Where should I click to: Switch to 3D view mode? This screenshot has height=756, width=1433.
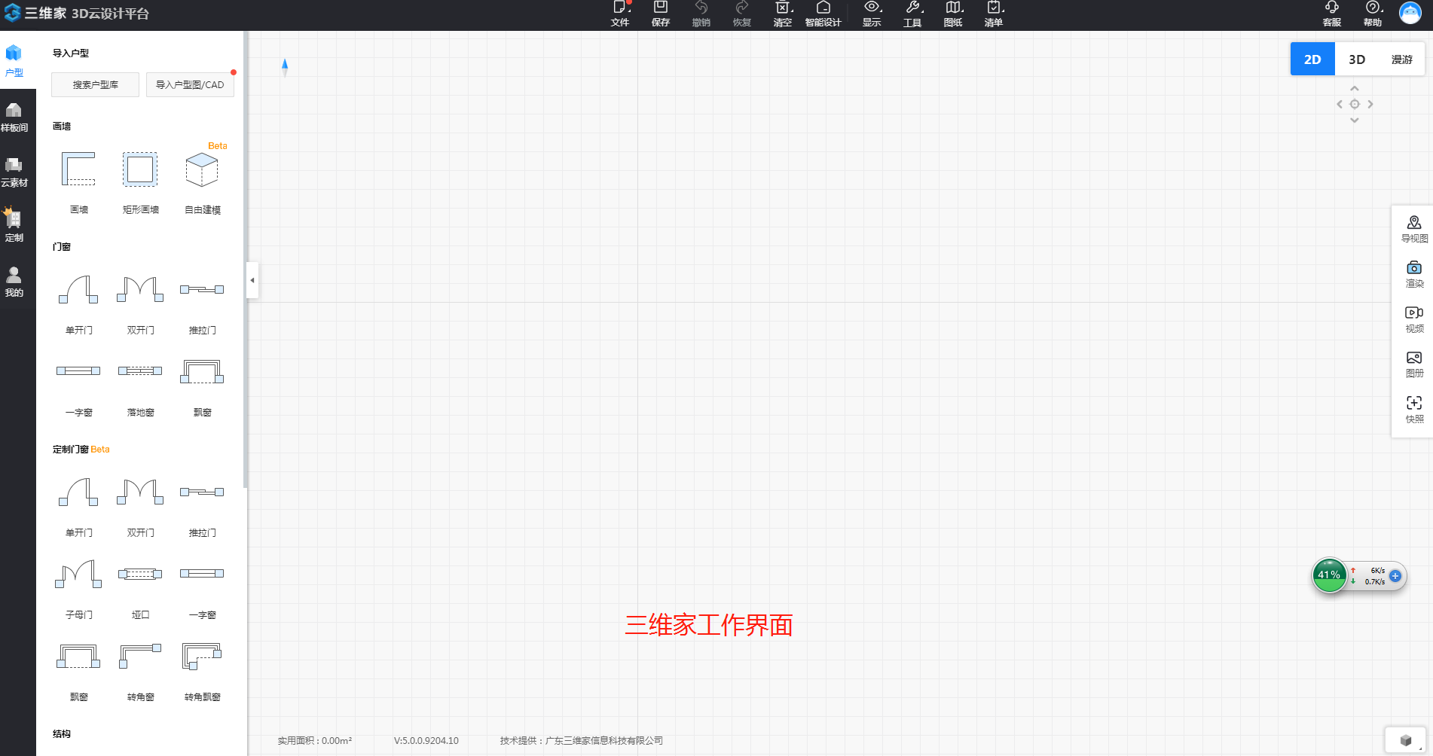1357,59
